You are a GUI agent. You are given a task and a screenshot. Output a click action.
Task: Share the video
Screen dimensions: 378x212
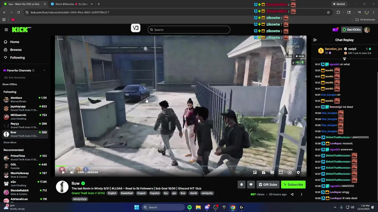click(x=292, y=194)
